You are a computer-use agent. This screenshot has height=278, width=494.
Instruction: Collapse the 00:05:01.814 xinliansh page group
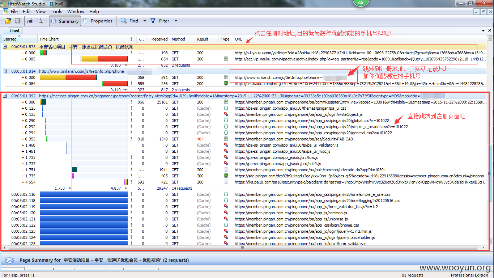tap(5, 71)
